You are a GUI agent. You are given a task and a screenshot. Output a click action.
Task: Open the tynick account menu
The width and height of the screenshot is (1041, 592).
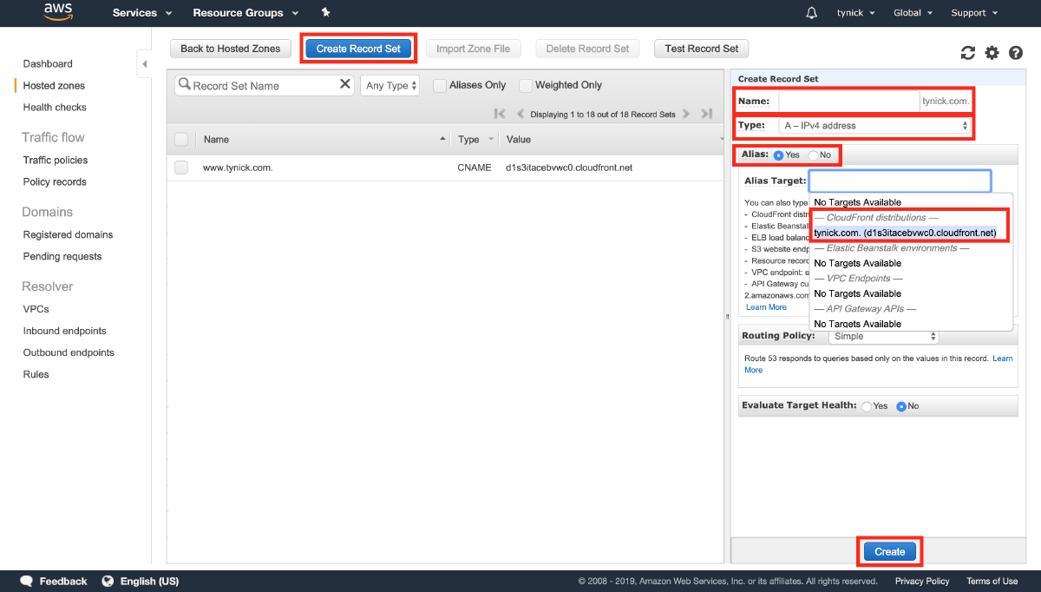click(x=855, y=13)
